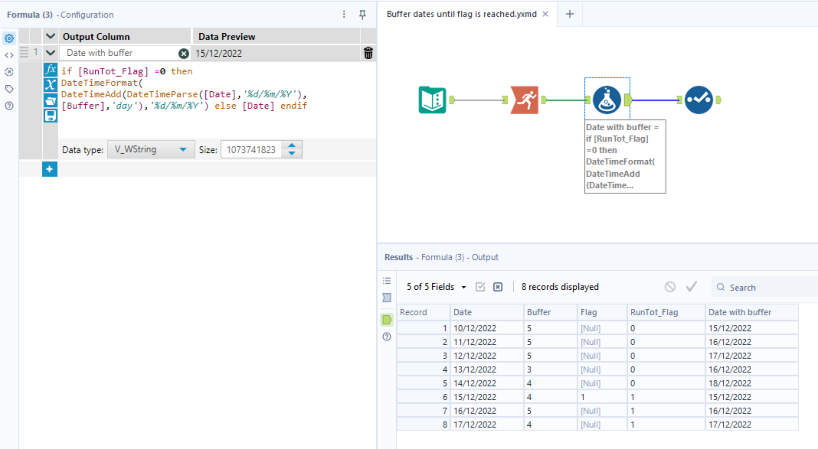Click the Formula tool on canvas

(607, 100)
